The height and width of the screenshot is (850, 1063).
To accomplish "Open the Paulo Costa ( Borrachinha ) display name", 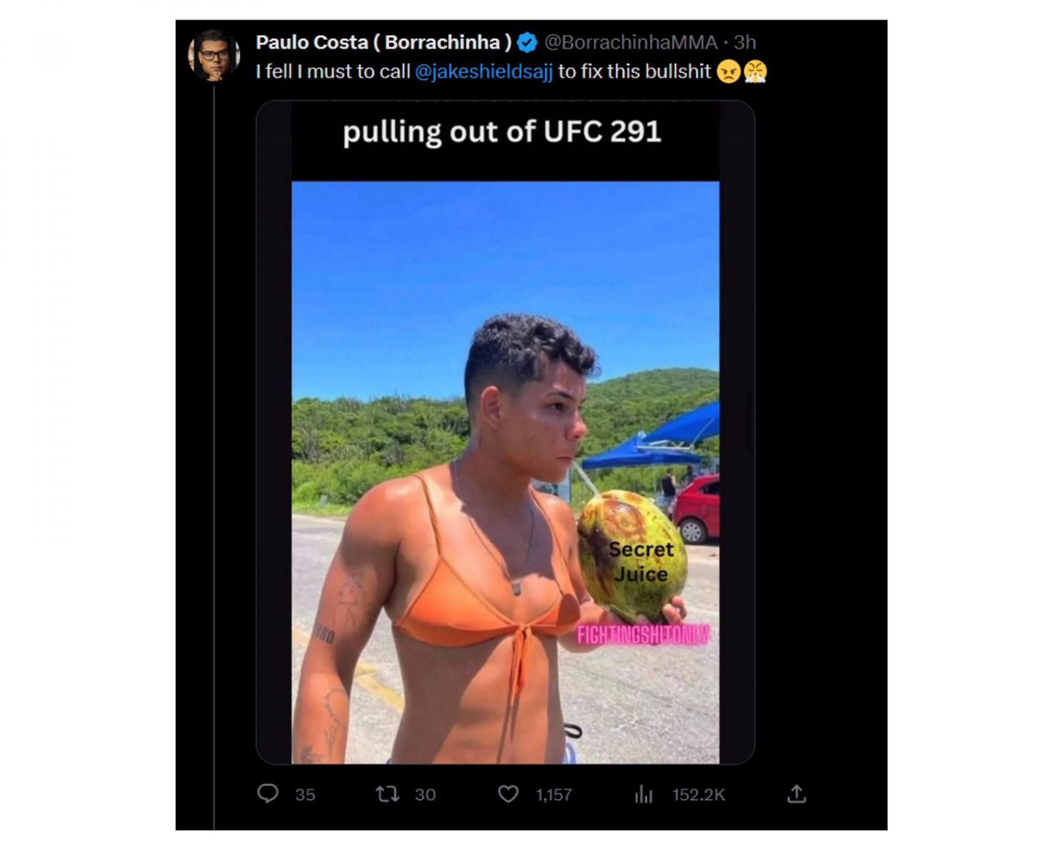I will (384, 43).
